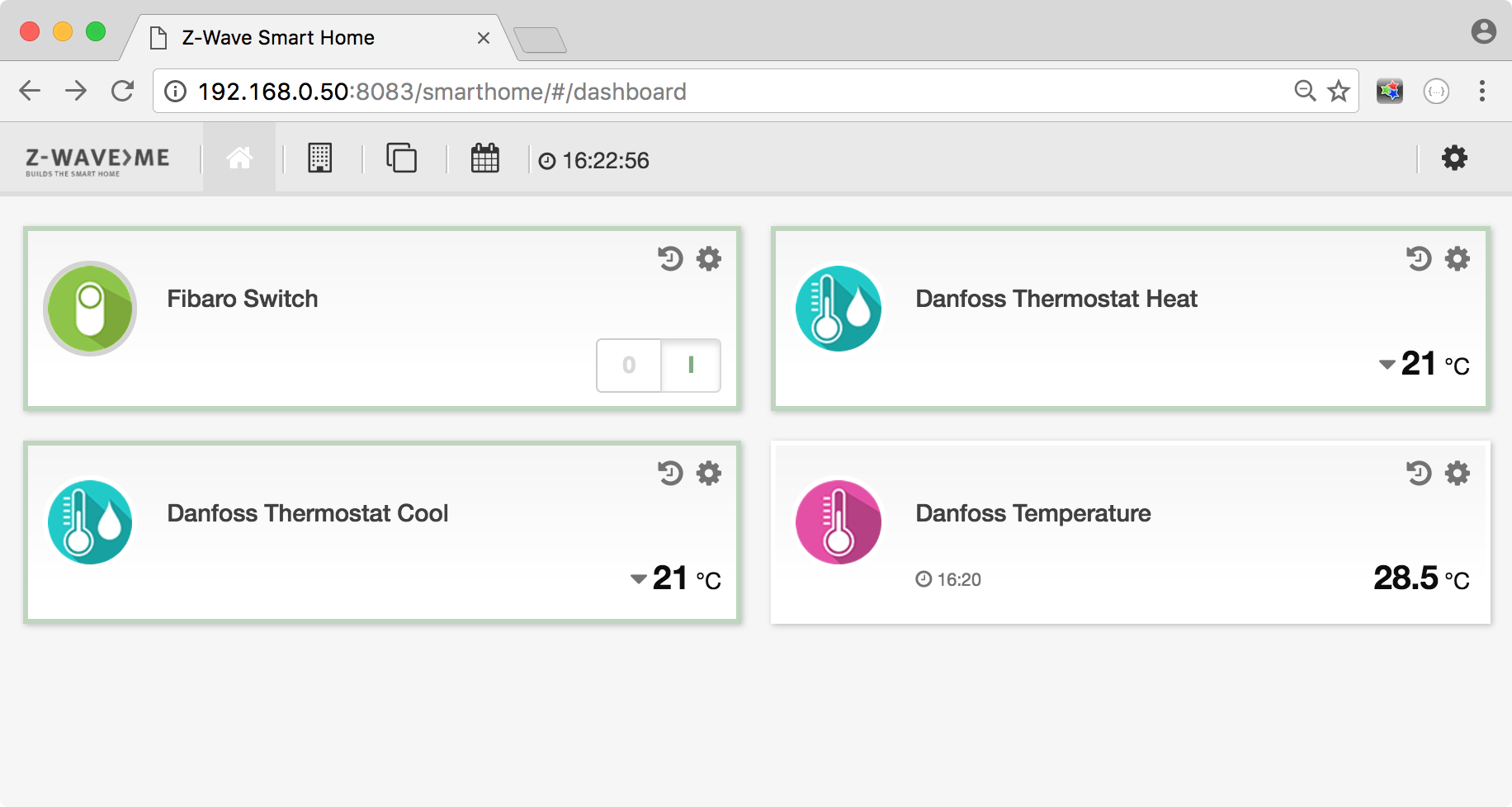1512x807 pixels.
Task: Click the 21 °C value on Thermostat Cool
Action: point(687,578)
